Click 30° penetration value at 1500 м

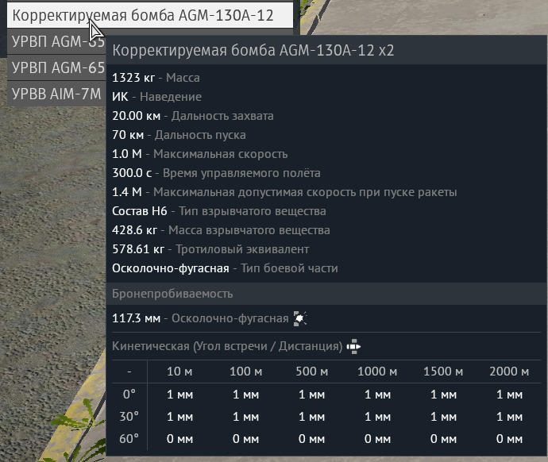443,417
